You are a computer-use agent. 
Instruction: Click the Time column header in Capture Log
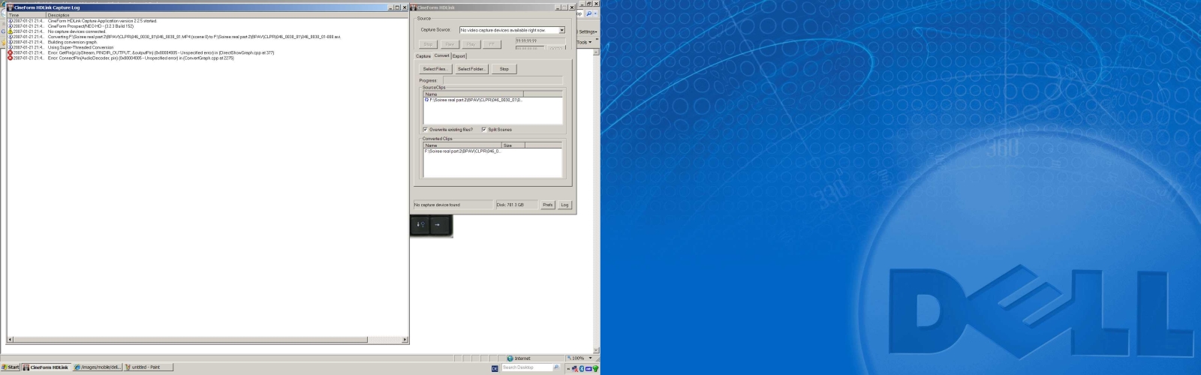coord(27,15)
